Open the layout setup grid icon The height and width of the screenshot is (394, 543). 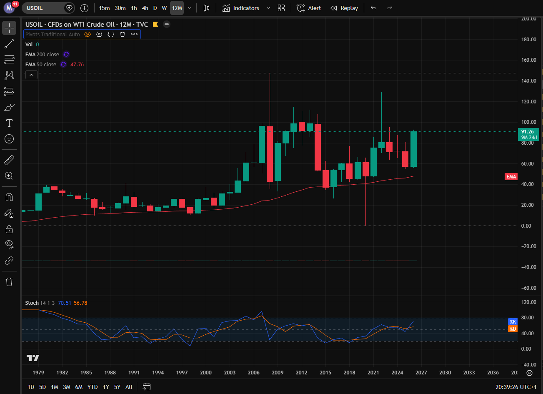(x=281, y=8)
